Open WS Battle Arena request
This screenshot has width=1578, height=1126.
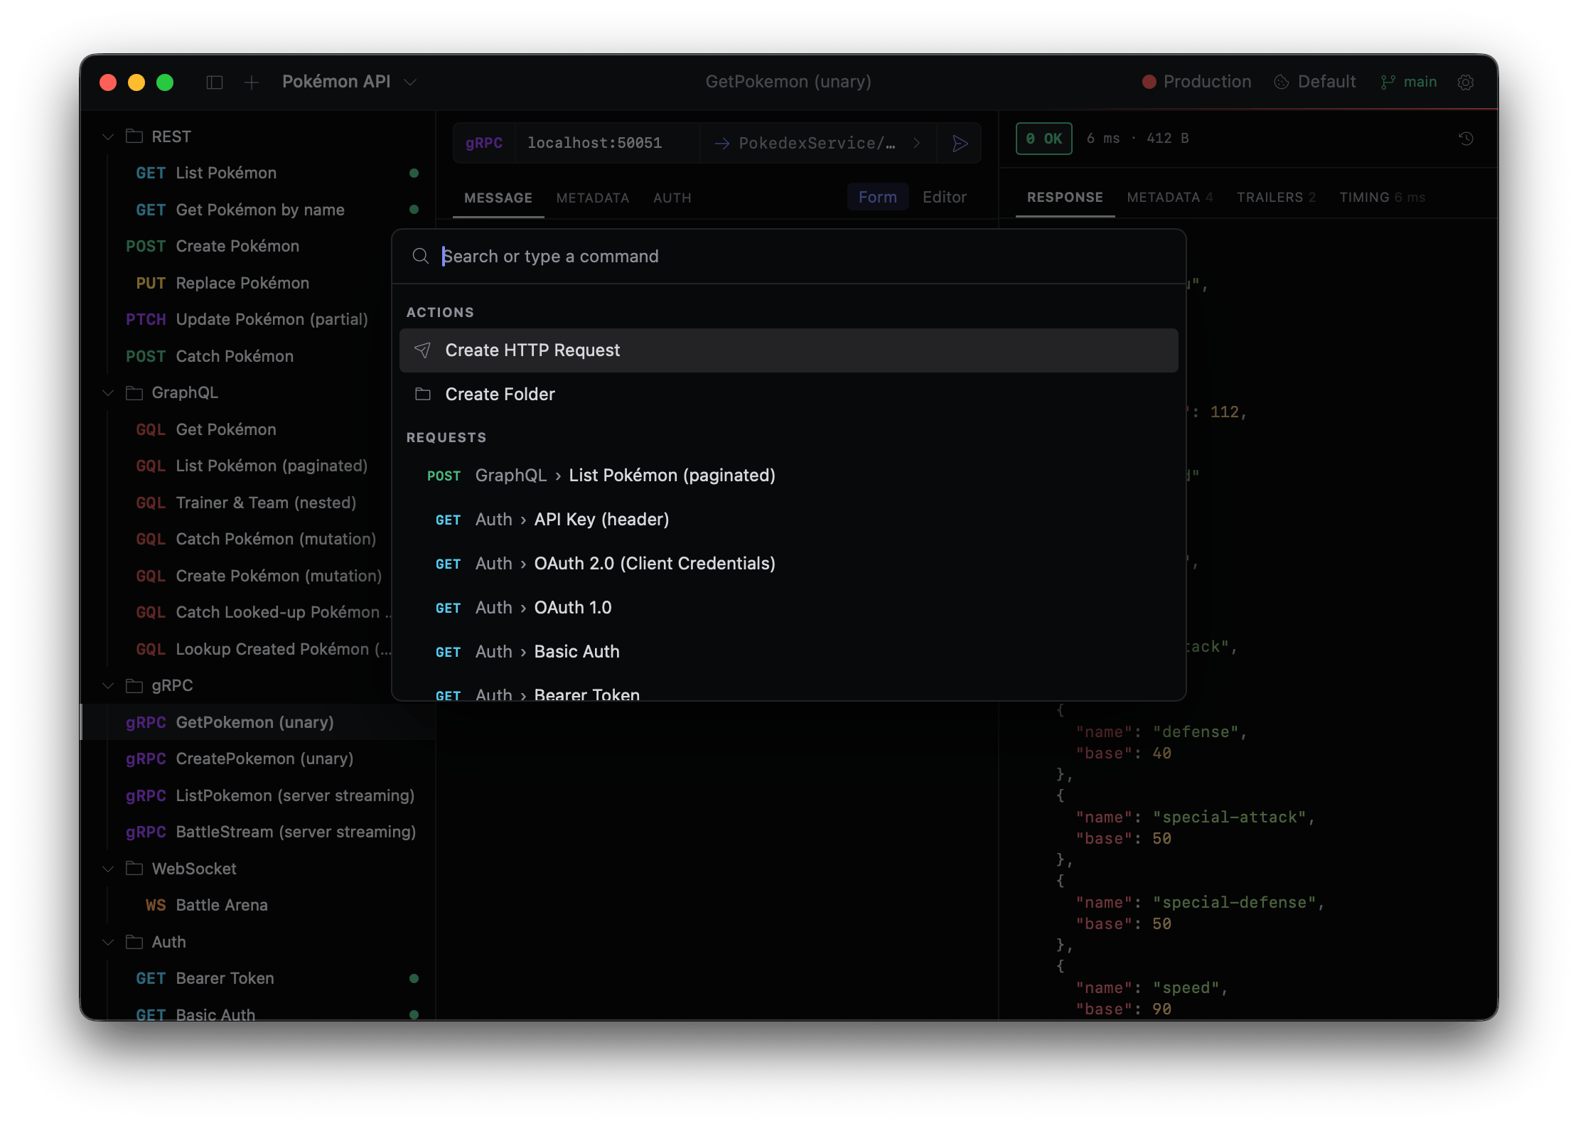258,905
